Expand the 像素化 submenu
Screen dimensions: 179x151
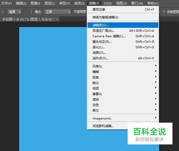(123, 94)
